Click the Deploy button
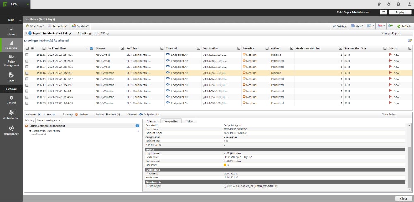Viewport: 414px width, 202px height. click(x=400, y=12)
